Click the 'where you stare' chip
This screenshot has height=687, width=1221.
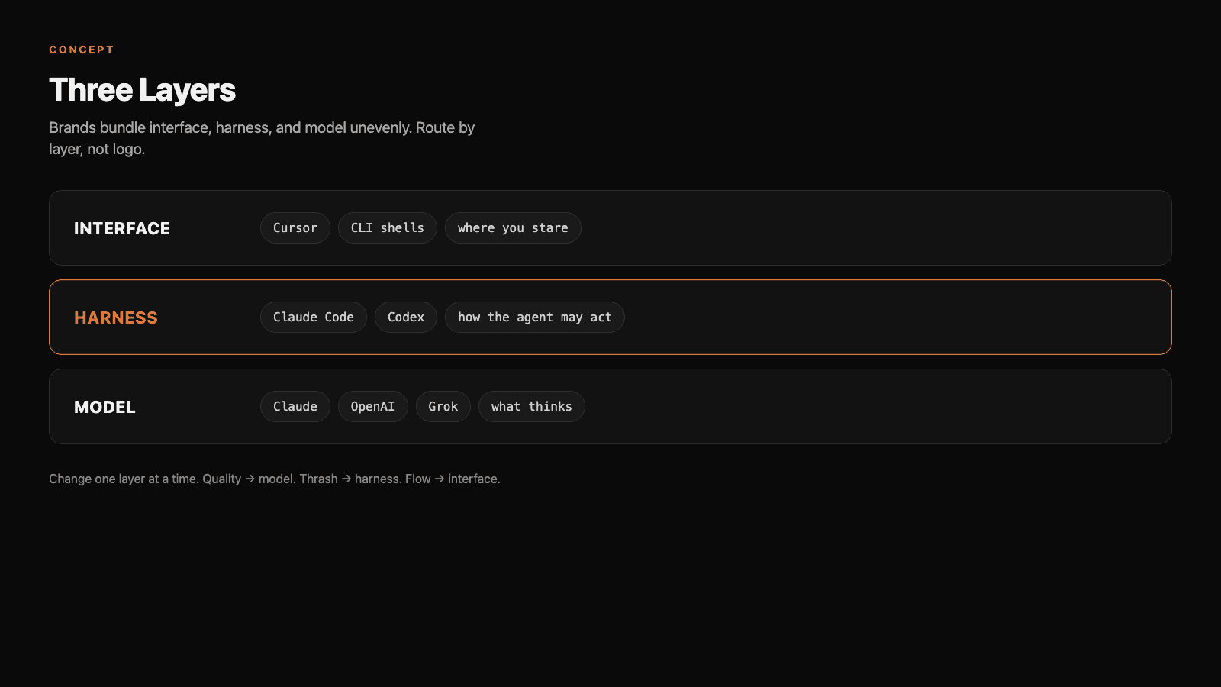(513, 228)
